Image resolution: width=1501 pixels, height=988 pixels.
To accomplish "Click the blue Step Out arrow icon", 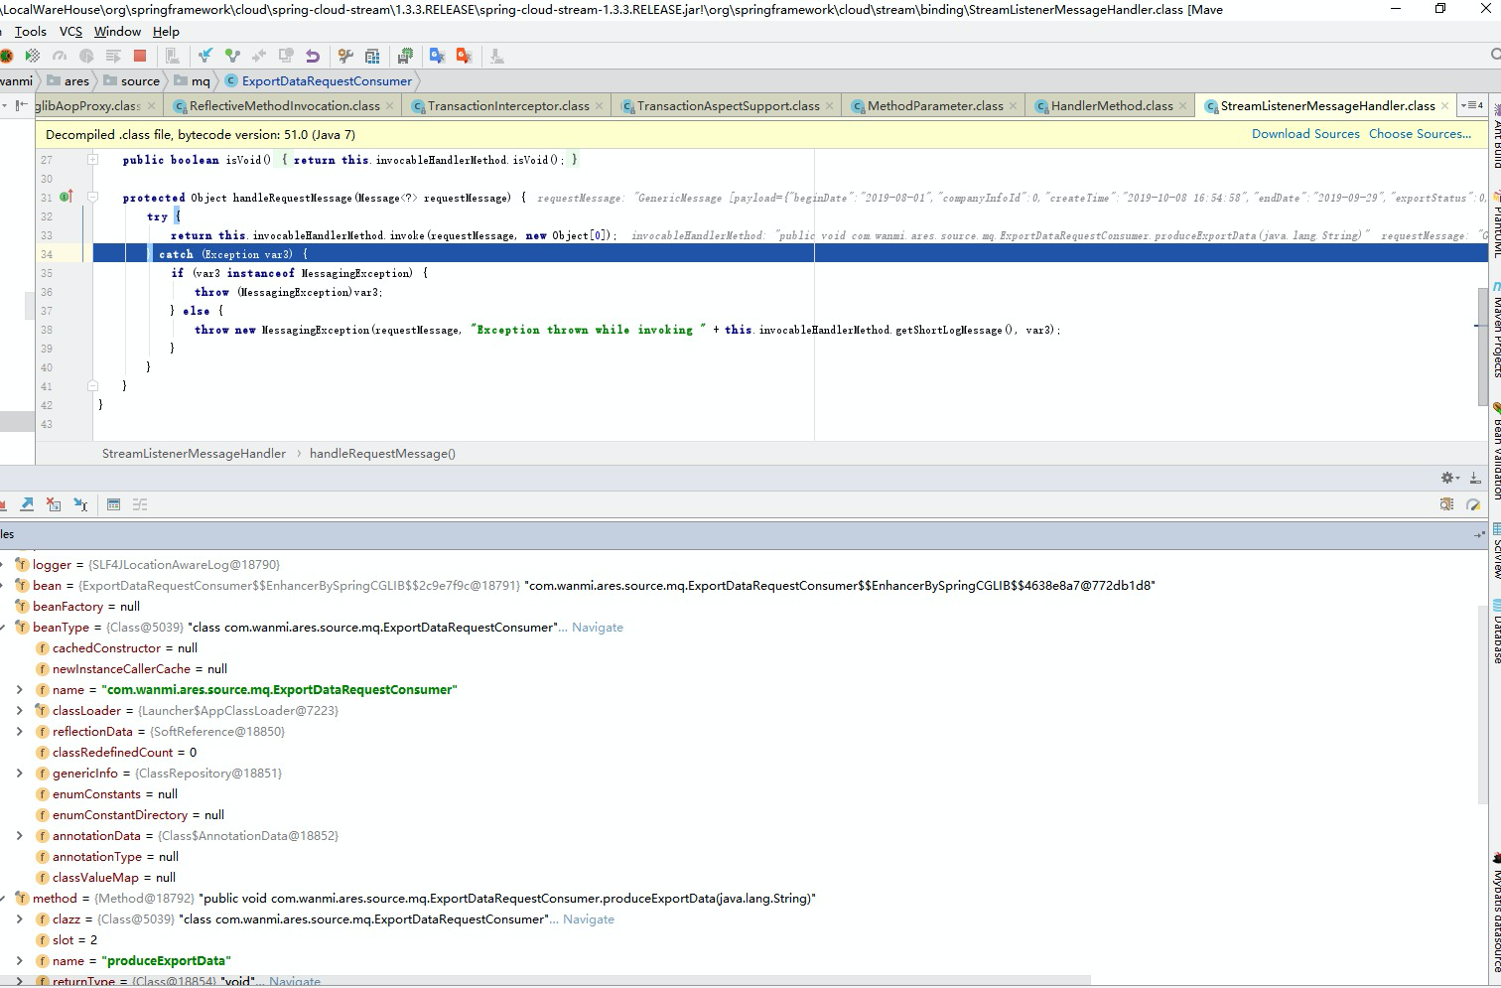I will coord(27,504).
